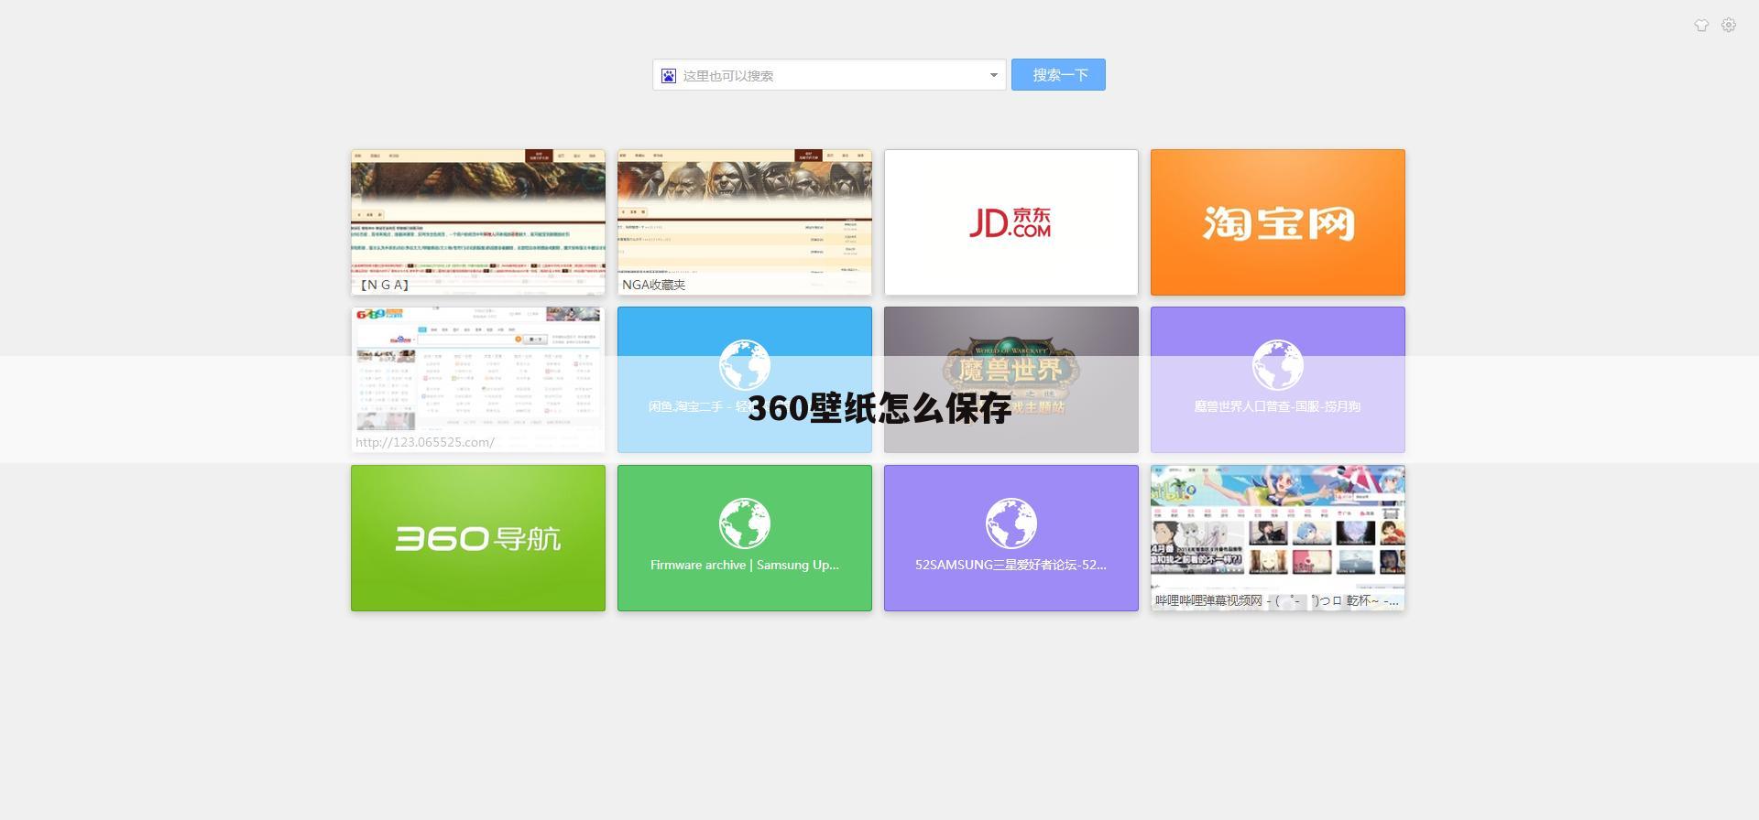Open the JD.COM 京东 tile
The image size is (1759, 820).
pyautogui.click(x=1011, y=222)
